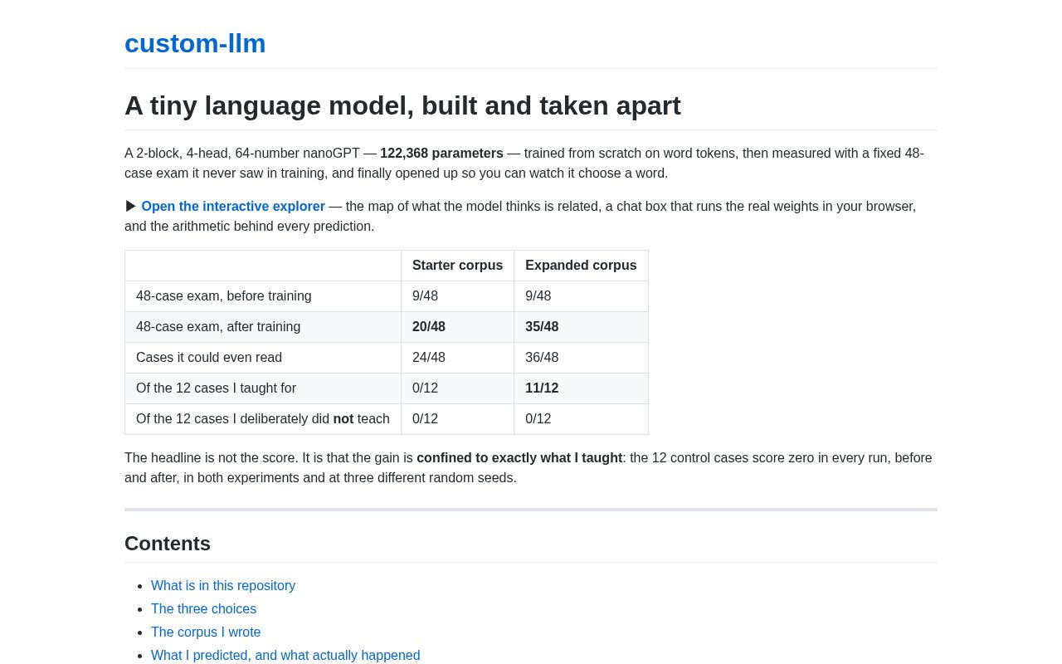Open "What I predicted, and what actually happened"
This screenshot has width=1062, height=664.
[285, 655]
